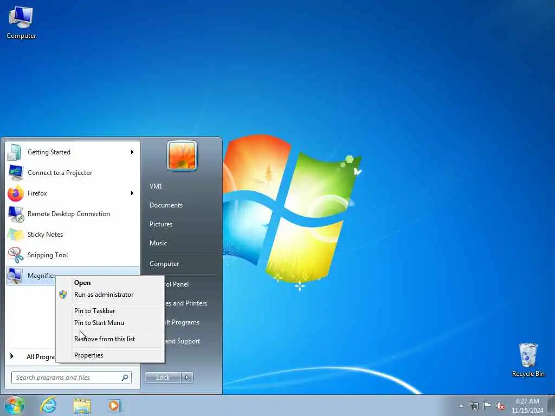Image resolution: width=555 pixels, height=416 pixels.
Task: Click the Connect to a Projector label
Action: (60, 173)
